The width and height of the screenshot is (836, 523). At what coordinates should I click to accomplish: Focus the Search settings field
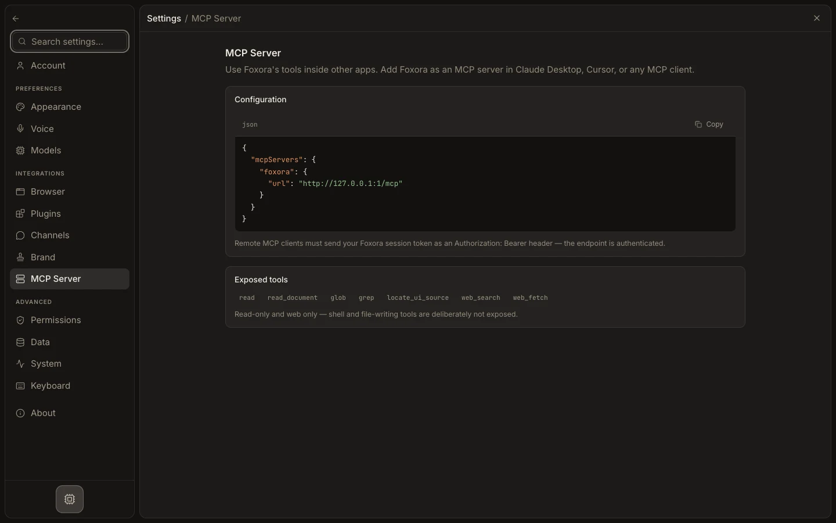(70, 42)
